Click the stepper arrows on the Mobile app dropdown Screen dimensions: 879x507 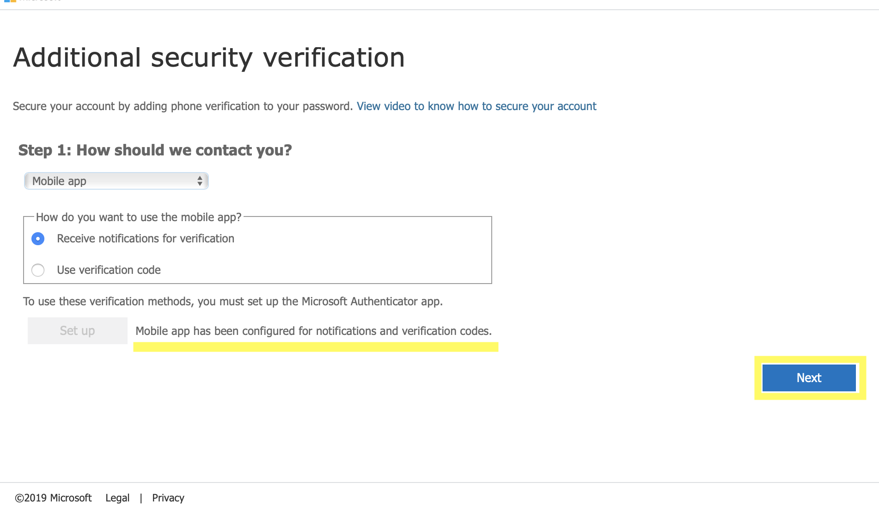(x=200, y=181)
